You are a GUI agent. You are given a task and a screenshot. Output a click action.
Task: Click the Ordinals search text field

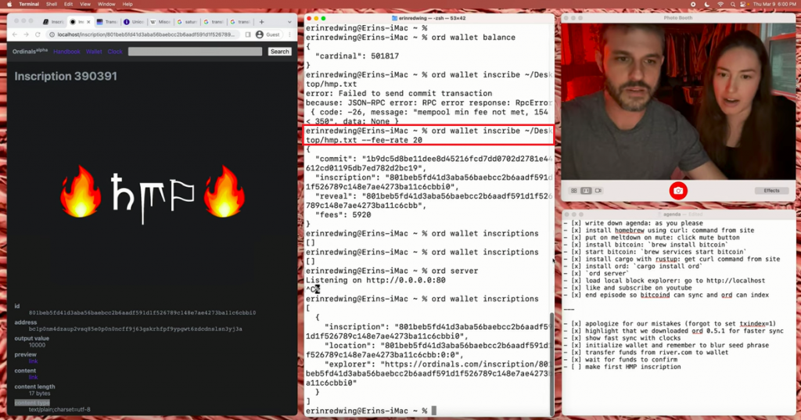(195, 52)
